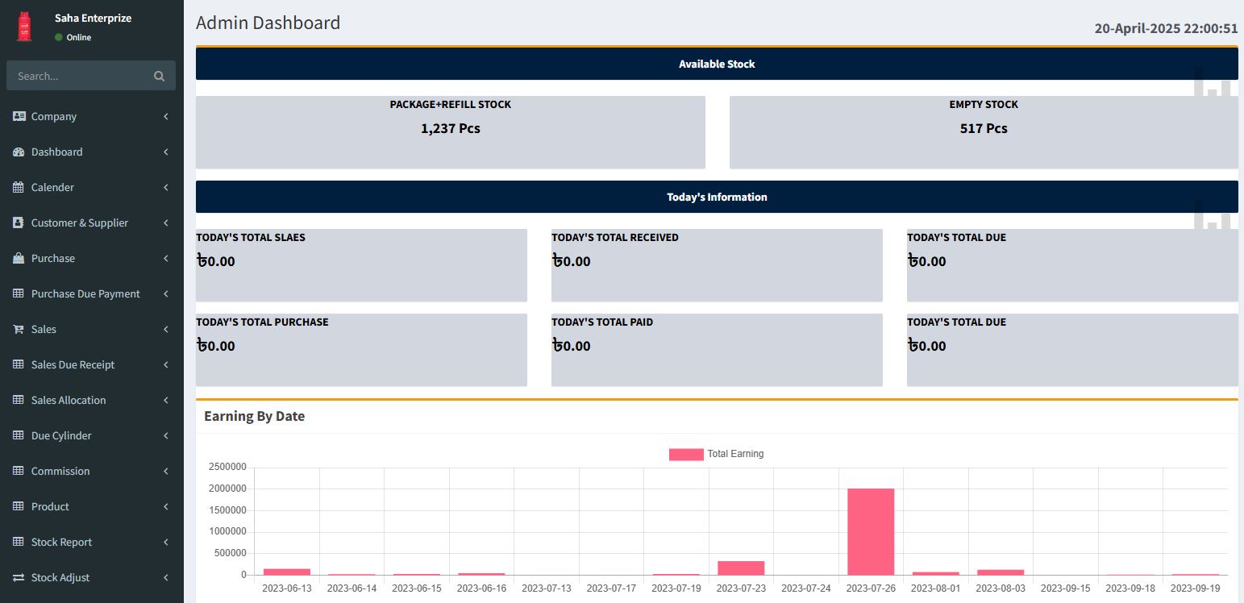The width and height of the screenshot is (1244, 603).
Task: Click the Today's Total Paid label
Action: click(602, 322)
